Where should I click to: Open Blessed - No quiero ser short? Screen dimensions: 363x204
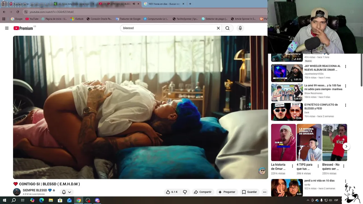click(x=335, y=142)
